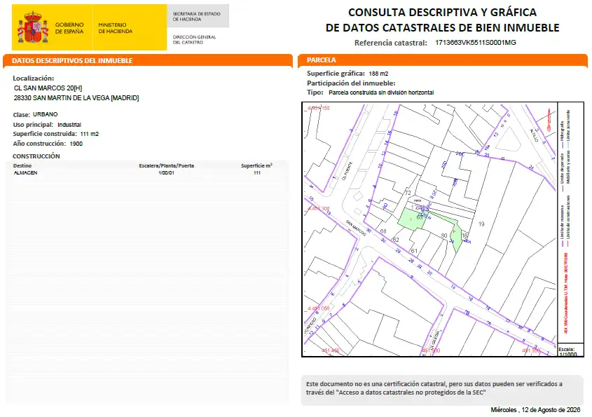Click the 'DATOS DESCRIPTIVOS DEL INMUEBLE' orange header
Image resolution: width=592 pixels, height=417 pixels.
72,60
